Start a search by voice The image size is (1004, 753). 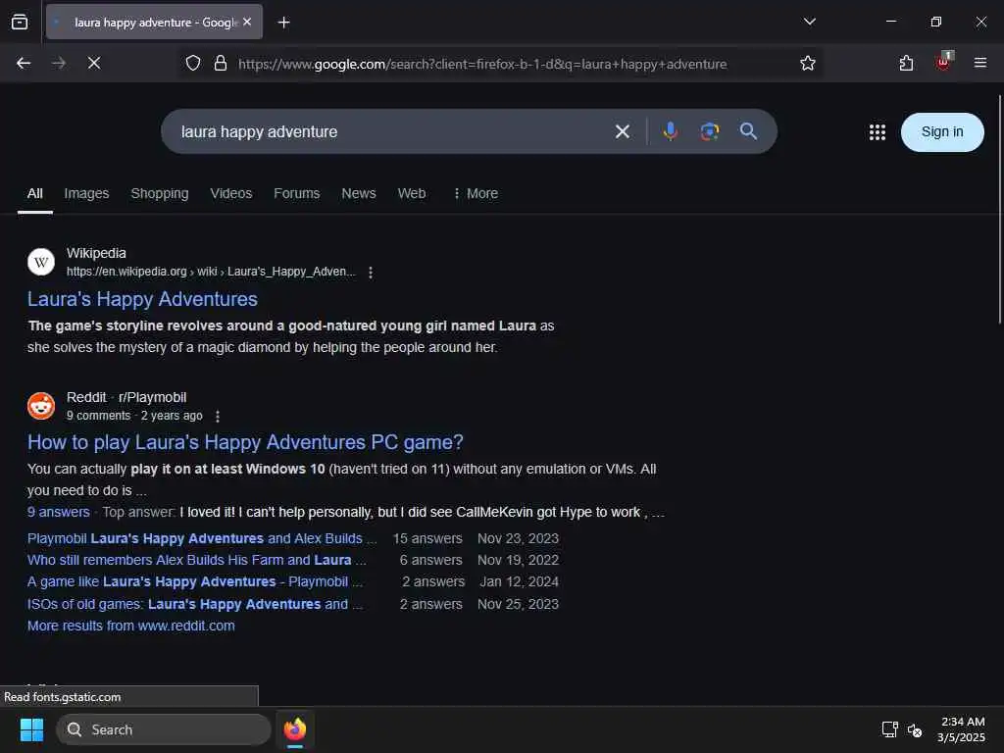click(x=671, y=131)
